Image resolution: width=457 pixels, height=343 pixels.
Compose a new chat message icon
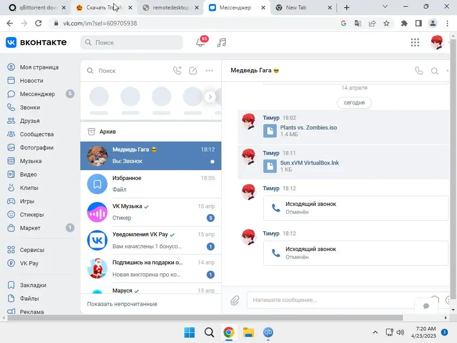click(193, 71)
